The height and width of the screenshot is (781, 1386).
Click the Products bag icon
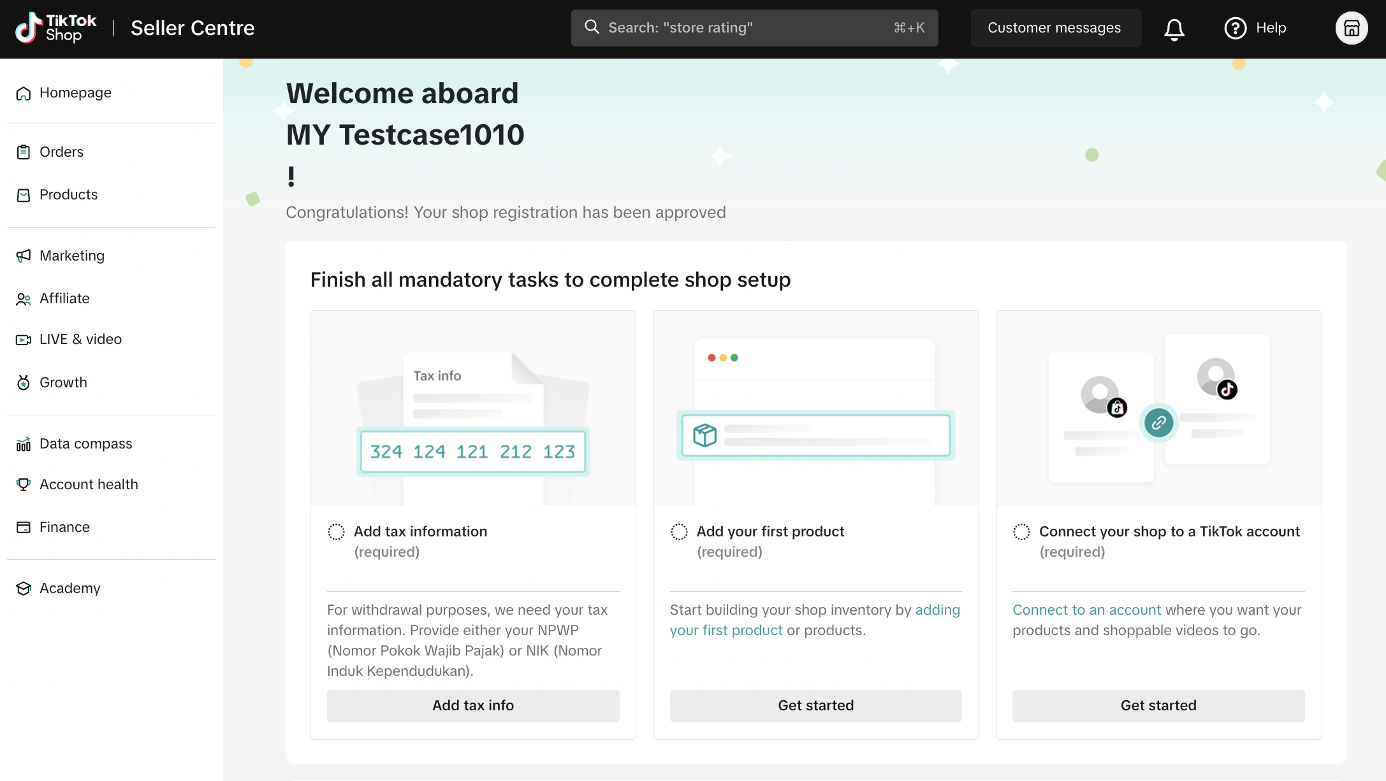click(x=24, y=195)
